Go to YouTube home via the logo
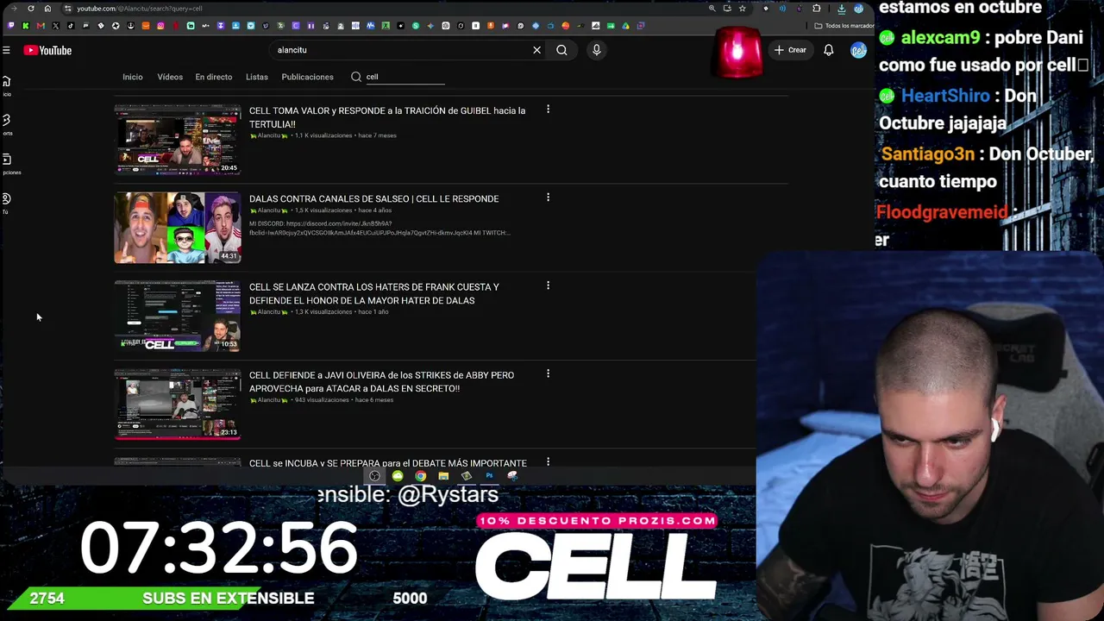Screen dimensions: 1104x621 (x=47, y=50)
